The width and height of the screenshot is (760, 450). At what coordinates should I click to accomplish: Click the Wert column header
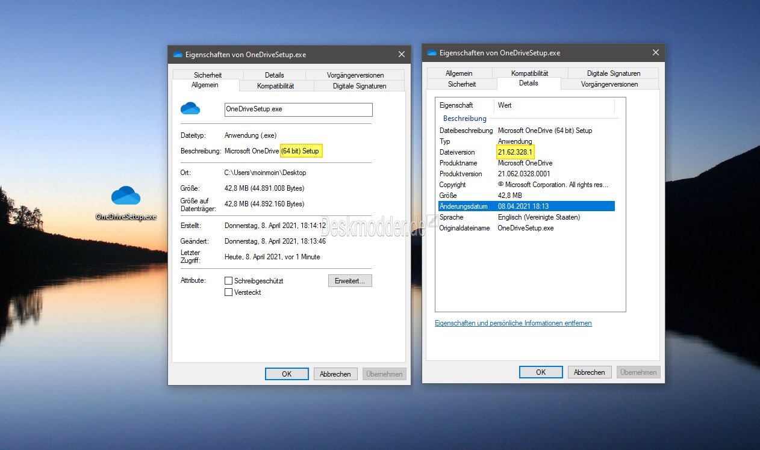pos(554,105)
